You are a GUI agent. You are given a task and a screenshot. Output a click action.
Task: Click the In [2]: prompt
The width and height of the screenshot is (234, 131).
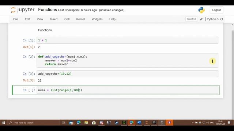[29, 57]
